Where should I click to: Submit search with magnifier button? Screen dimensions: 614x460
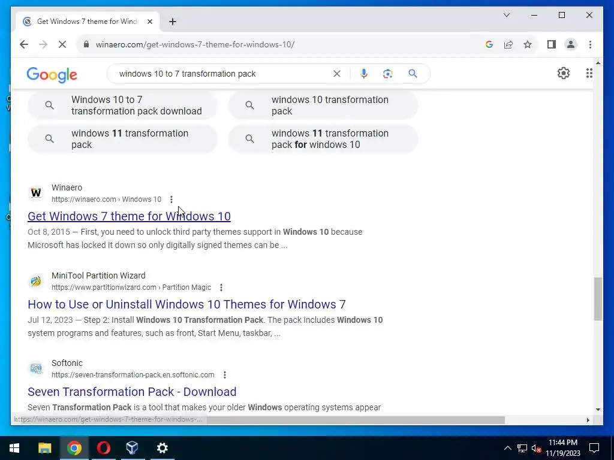413,74
